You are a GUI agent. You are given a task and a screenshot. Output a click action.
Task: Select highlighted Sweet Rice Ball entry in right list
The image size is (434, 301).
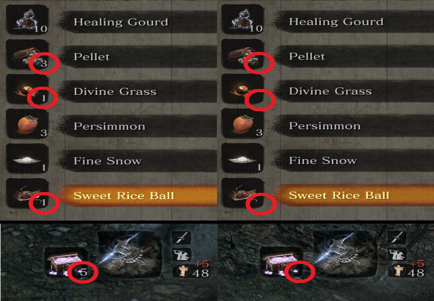click(x=354, y=195)
